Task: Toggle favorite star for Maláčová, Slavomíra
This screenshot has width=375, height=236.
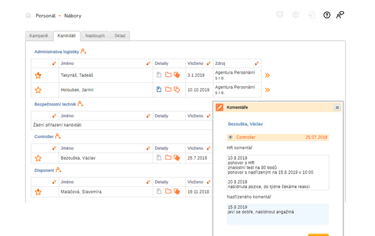Action: (38, 192)
